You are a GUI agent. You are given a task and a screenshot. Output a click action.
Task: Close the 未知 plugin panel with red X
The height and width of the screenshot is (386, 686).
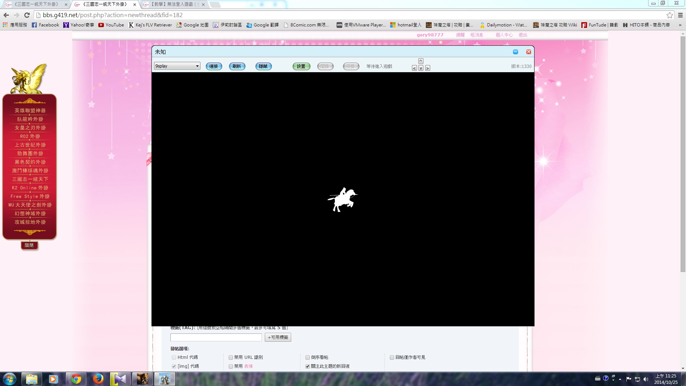tap(529, 52)
